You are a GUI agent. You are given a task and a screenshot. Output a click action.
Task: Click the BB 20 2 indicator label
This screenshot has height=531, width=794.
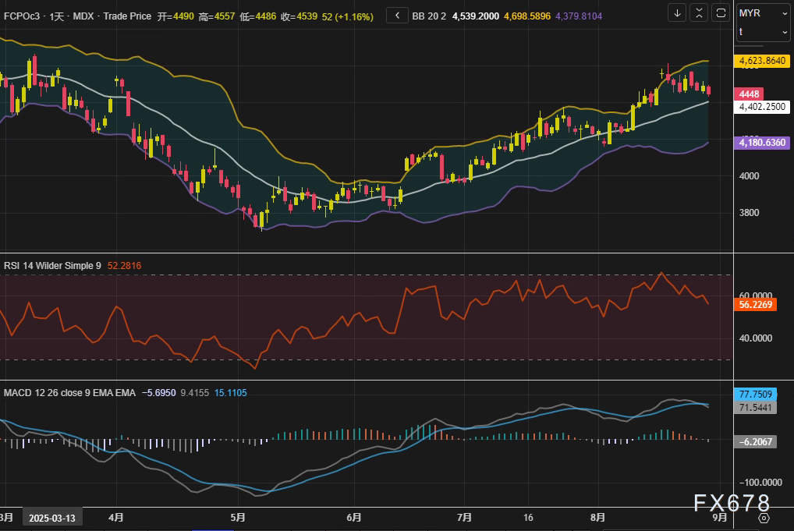429,16
